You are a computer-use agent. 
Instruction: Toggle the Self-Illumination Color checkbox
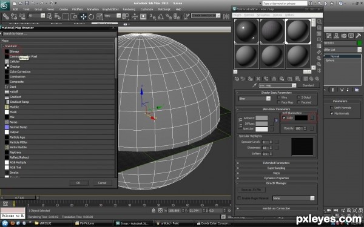pyautogui.click(x=284, y=118)
